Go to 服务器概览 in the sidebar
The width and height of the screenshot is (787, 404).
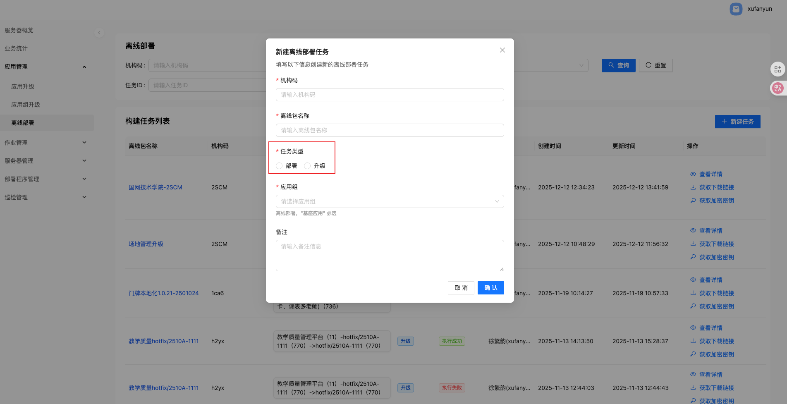19,30
